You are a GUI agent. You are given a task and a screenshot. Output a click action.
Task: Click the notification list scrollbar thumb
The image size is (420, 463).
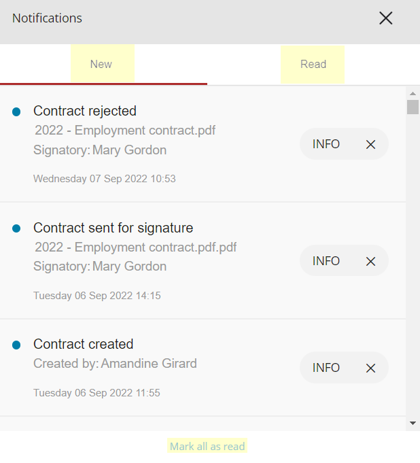[x=413, y=107]
